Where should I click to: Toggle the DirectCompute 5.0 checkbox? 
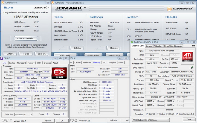pyautogui.click(x=177, y=114)
